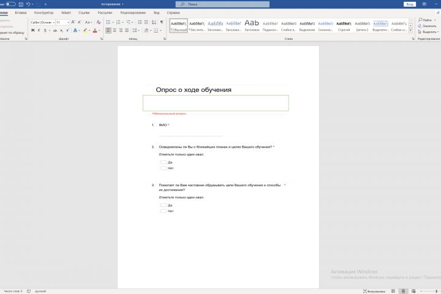Expand highlight color dropdown arrow
The height and width of the screenshot is (294, 441).
tap(89, 30)
